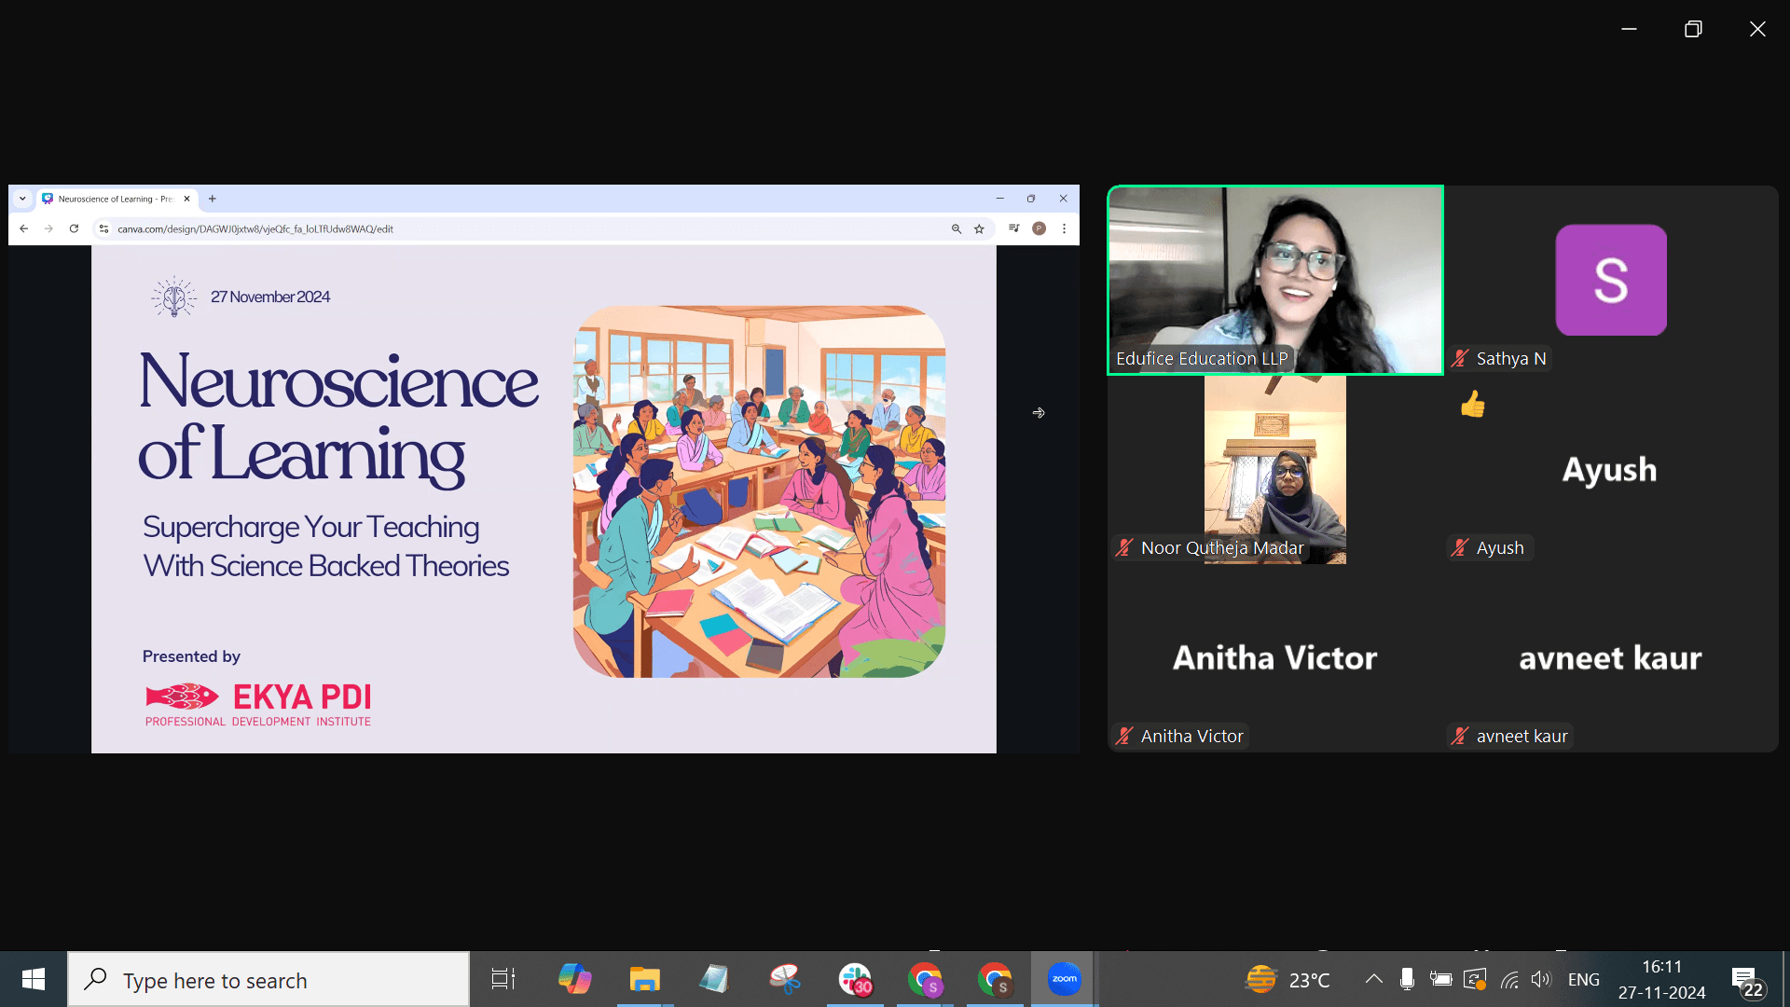Open a new tab in shared Chrome
The image size is (1790, 1007).
(x=213, y=199)
